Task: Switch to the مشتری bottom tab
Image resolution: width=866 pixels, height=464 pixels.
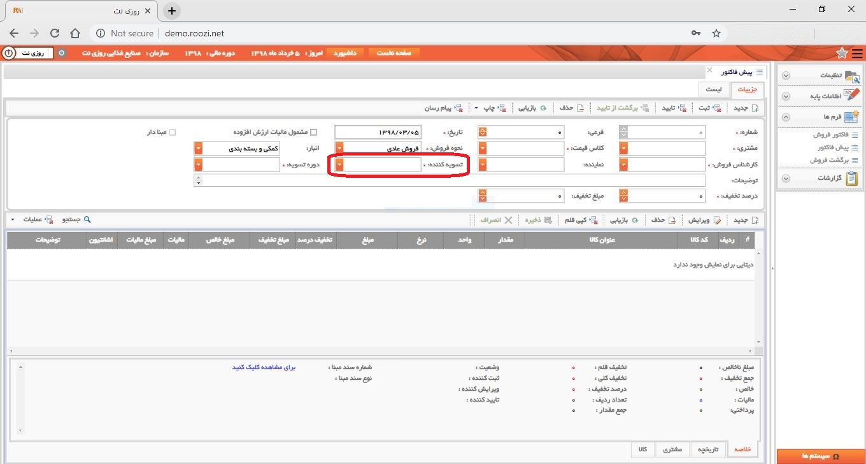Action: click(672, 449)
